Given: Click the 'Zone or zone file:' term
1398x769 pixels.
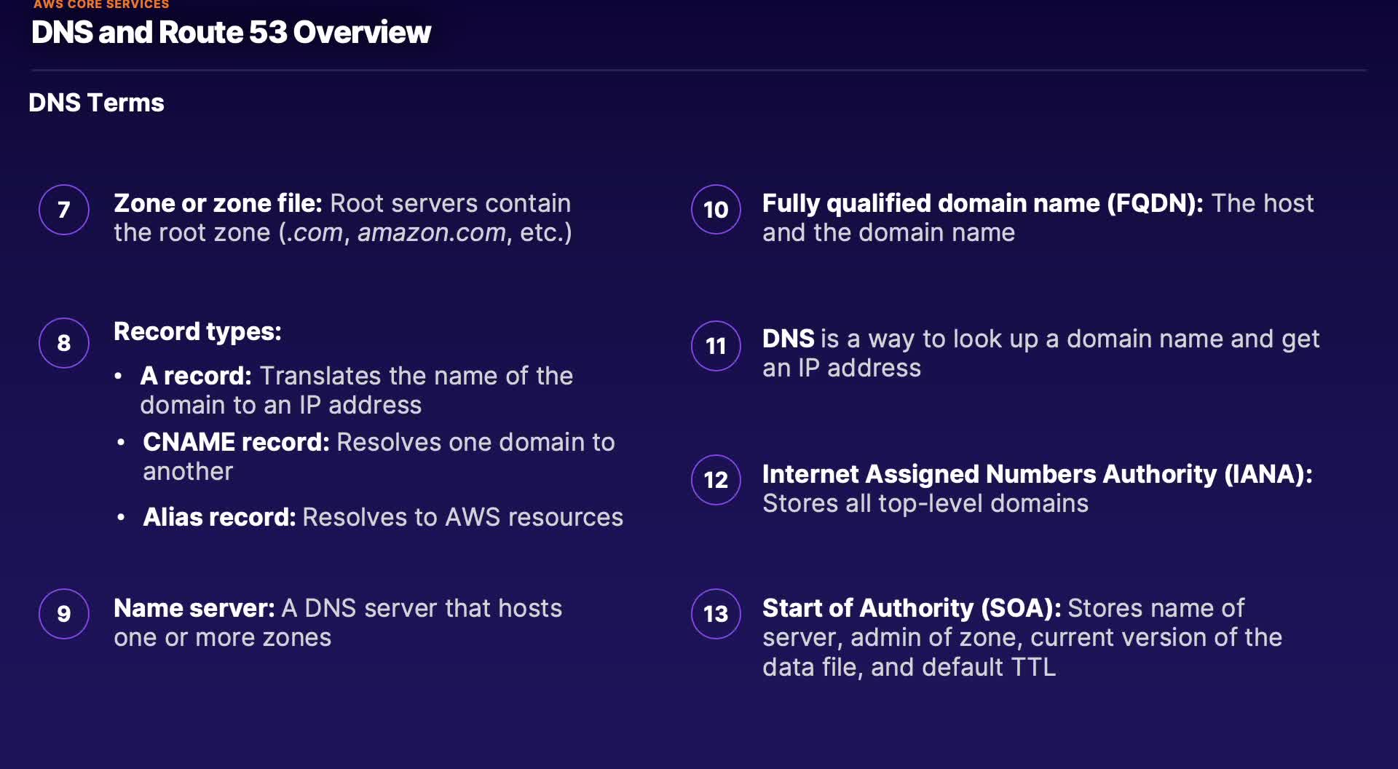Looking at the screenshot, I should tap(218, 203).
